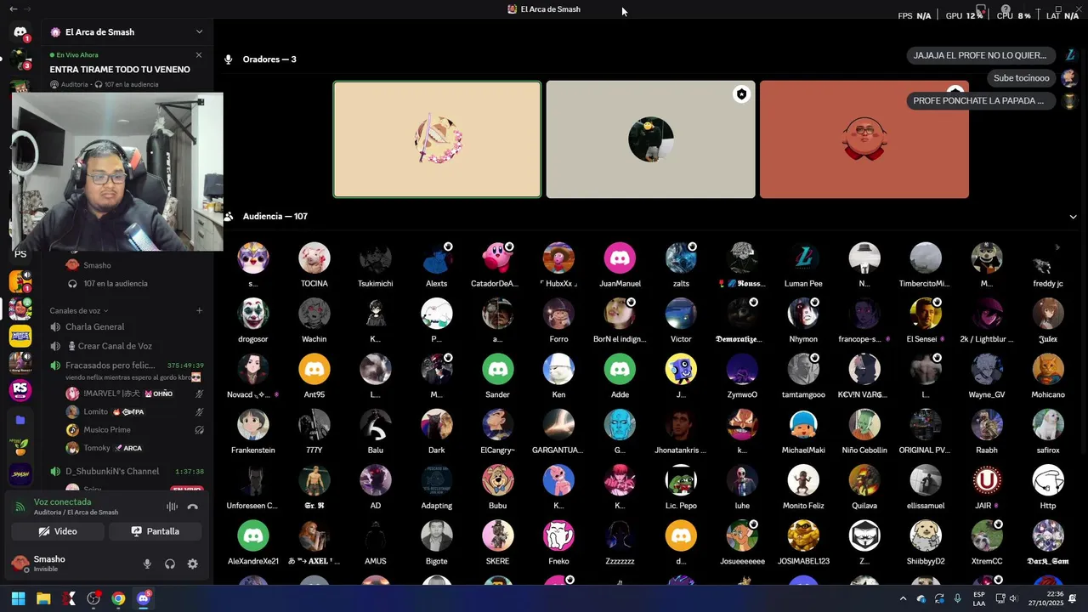The width and height of the screenshot is (1088, 612).
Task: Open El Sensei audience avatar
Action: tap(926, 314)
